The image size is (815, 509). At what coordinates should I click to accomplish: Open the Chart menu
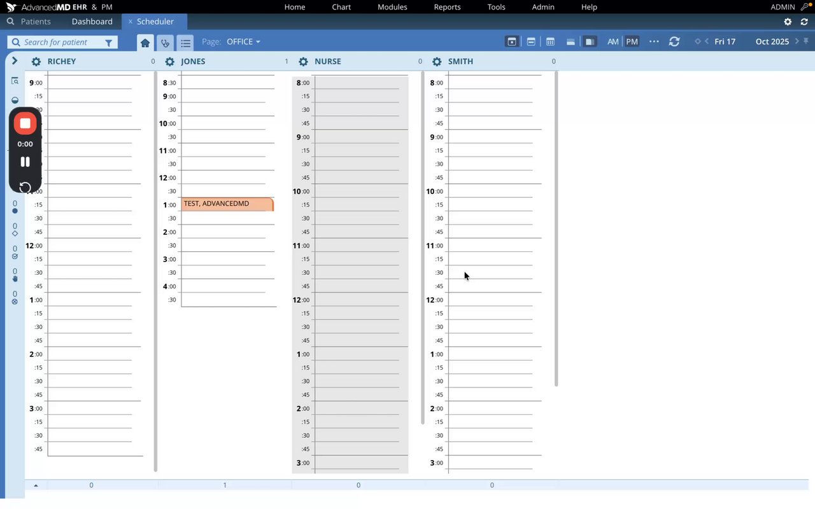(x=341, y=7)
